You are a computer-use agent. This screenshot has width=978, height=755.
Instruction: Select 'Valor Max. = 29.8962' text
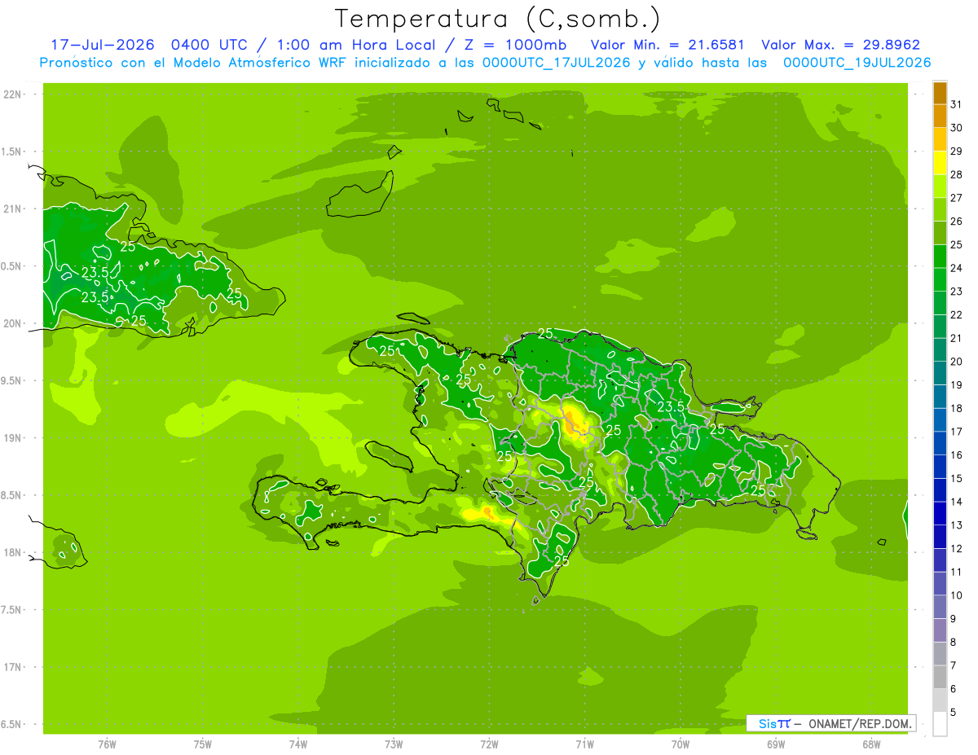point(840,45)
